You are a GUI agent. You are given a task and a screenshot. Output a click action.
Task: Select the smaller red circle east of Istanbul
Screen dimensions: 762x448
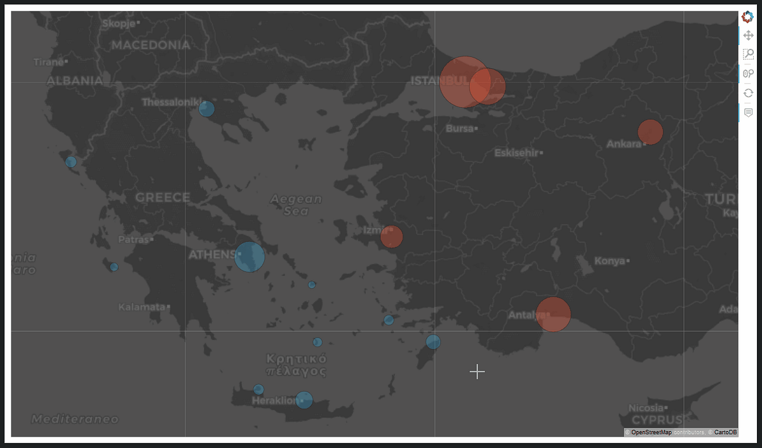tap(487, 88)
